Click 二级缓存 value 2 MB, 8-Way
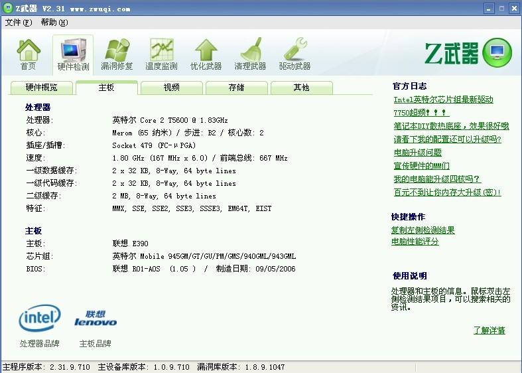 point(164,196)
